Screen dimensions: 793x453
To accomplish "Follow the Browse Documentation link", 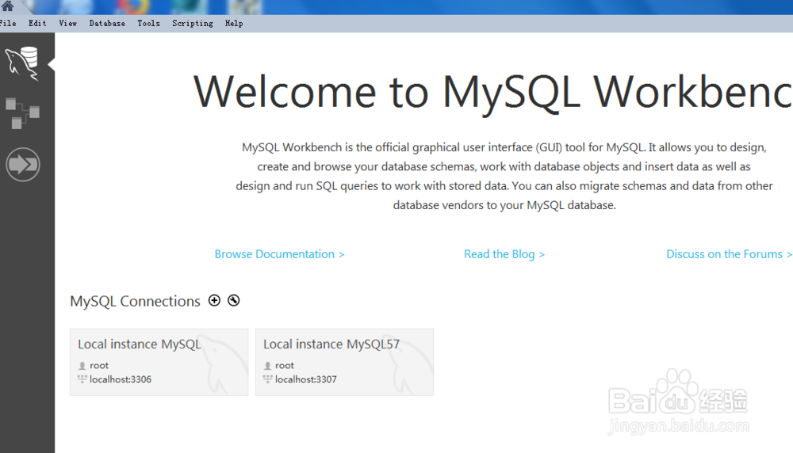I will tap(279, 254).
